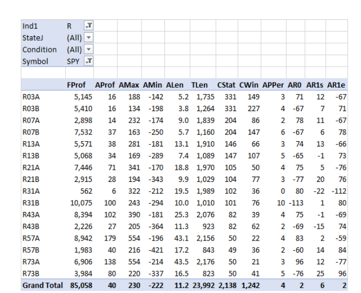361x293 pixels.
Task: Click the CStat column header
Action: (x=226, y=85)
